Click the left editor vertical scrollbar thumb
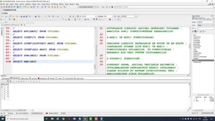215x121 pixels. click(x=95, y=67)
